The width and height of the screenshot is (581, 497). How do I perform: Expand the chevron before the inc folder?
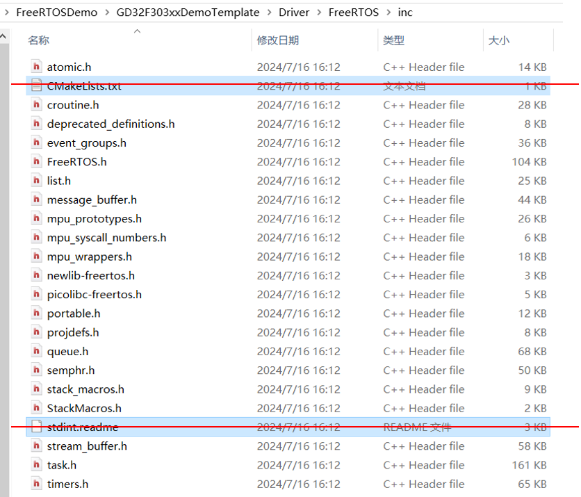point(388,13)
